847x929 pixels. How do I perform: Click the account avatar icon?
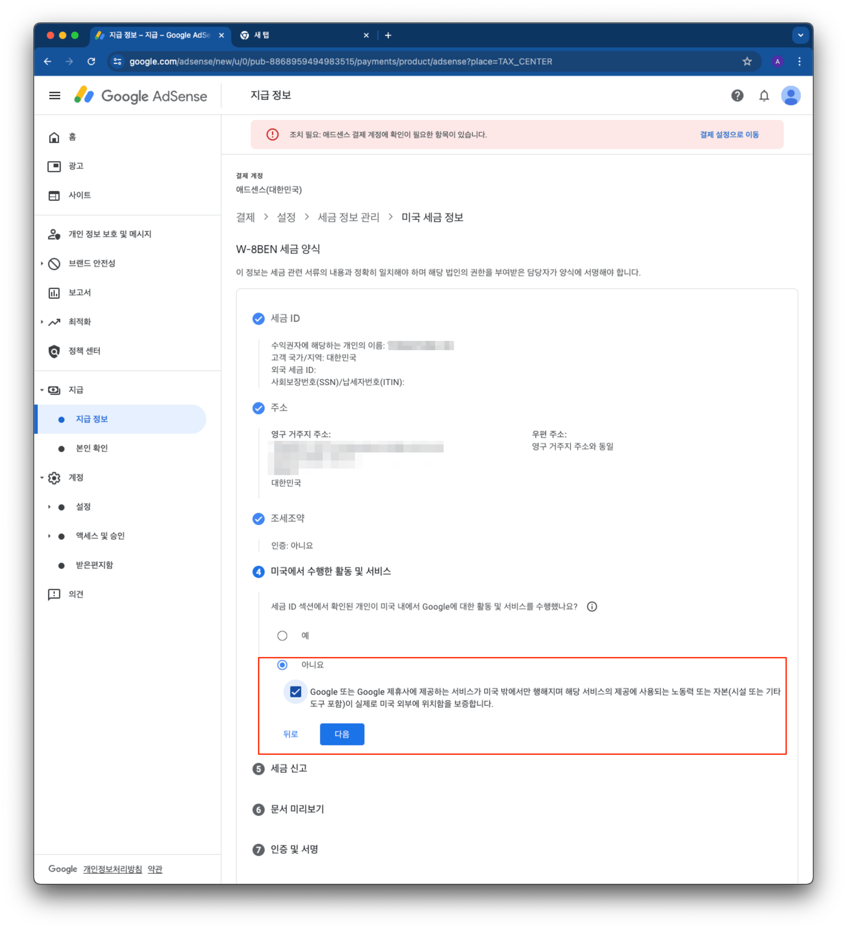pyautogui.click(x=790, y=96)
